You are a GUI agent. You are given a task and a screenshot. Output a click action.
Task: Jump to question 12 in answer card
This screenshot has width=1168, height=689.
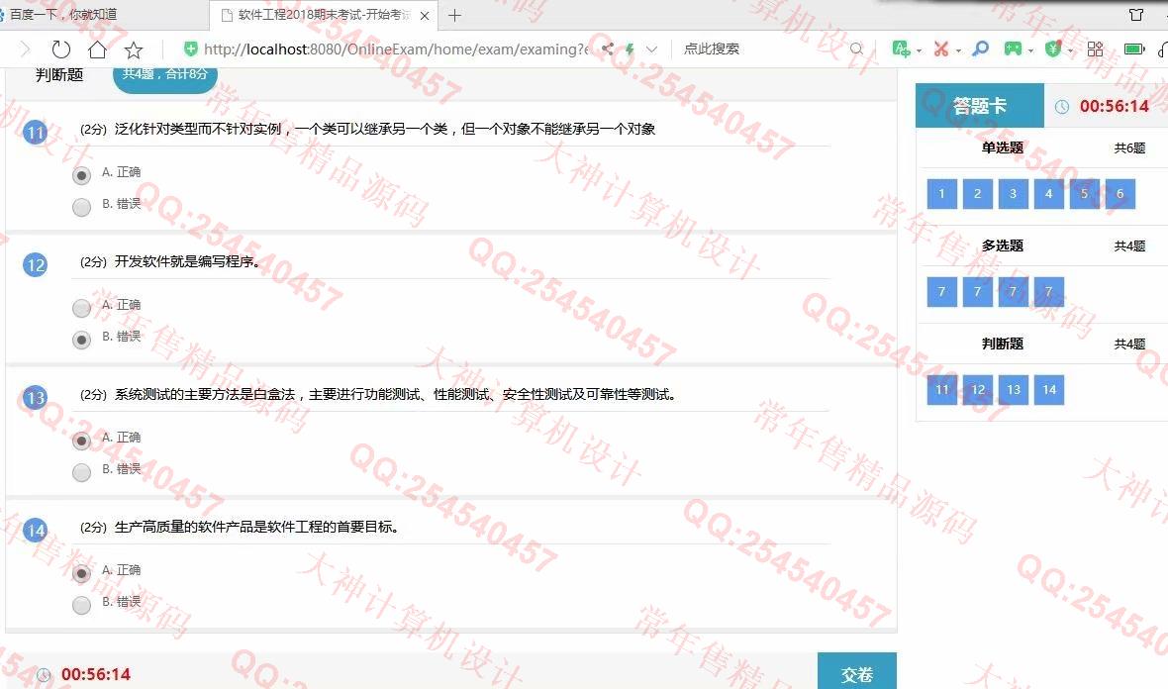[977, 390]
